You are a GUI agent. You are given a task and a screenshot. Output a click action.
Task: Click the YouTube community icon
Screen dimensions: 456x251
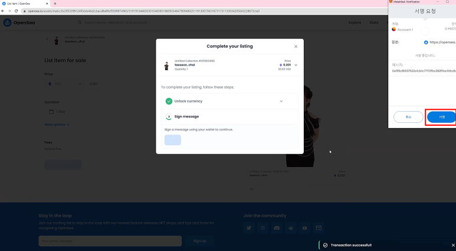305,228
